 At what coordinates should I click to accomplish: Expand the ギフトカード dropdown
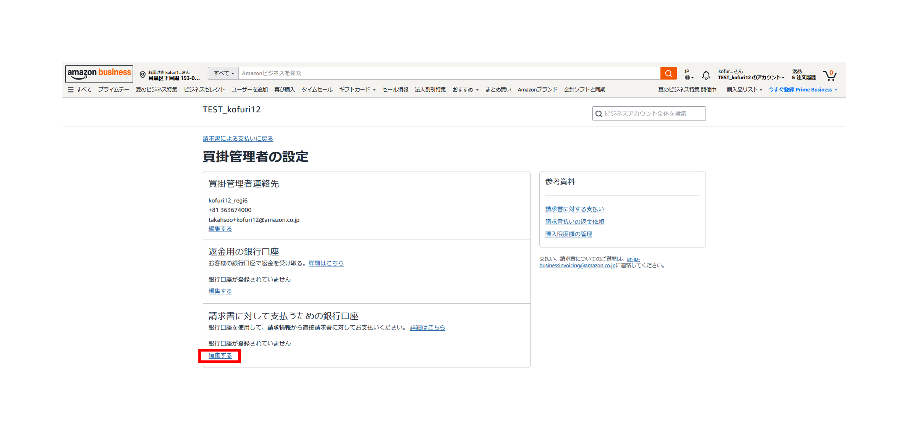357,90
